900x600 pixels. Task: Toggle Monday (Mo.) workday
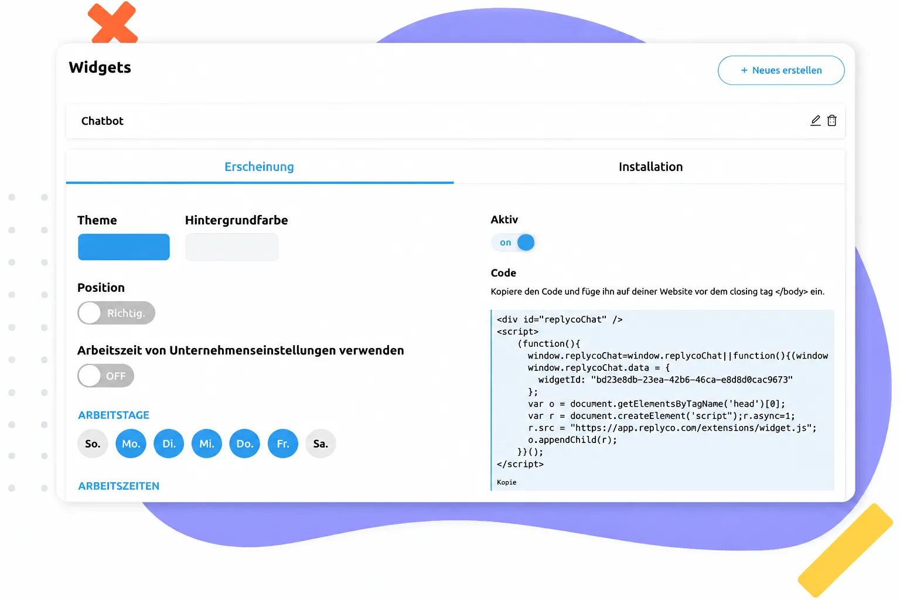coord(131,444)
